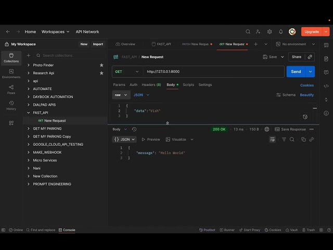This screenshot has width=333, height=250.
Task: Switch to the Settings request tab
Action: click(x=205, y=85)
